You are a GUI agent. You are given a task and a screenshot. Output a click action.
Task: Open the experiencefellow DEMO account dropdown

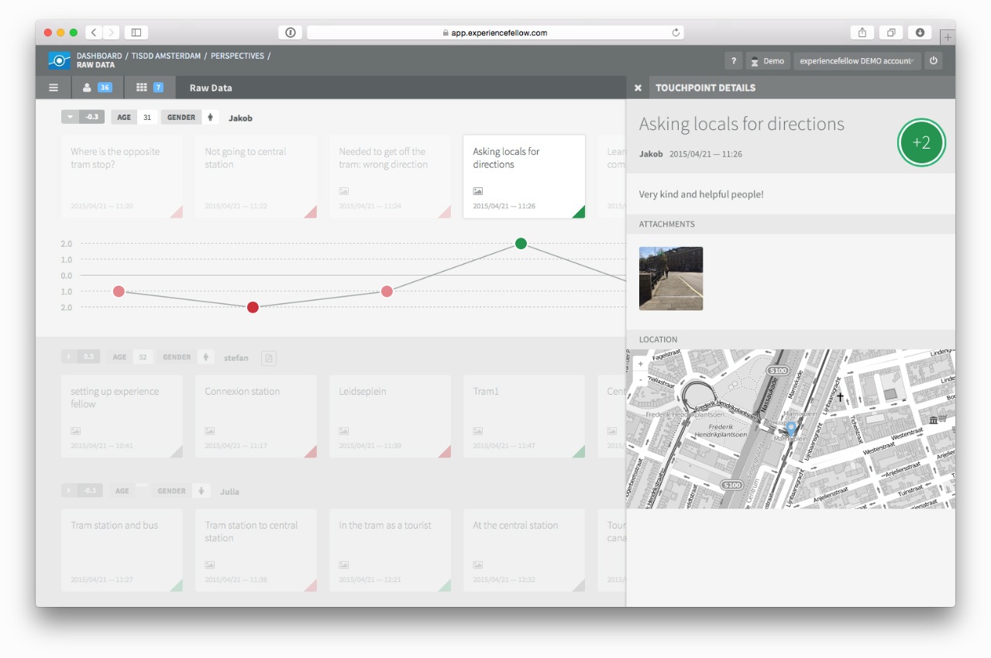[857, 61]
